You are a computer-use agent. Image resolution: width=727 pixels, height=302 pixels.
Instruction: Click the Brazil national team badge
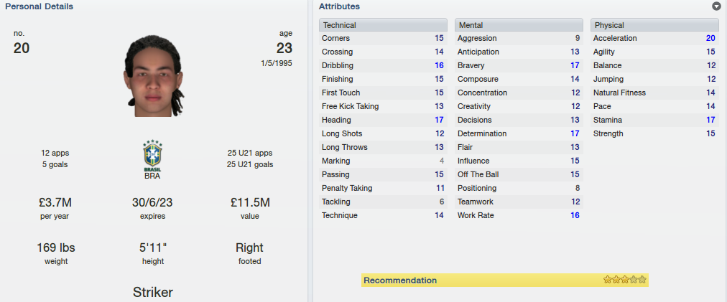pos(153,156)
